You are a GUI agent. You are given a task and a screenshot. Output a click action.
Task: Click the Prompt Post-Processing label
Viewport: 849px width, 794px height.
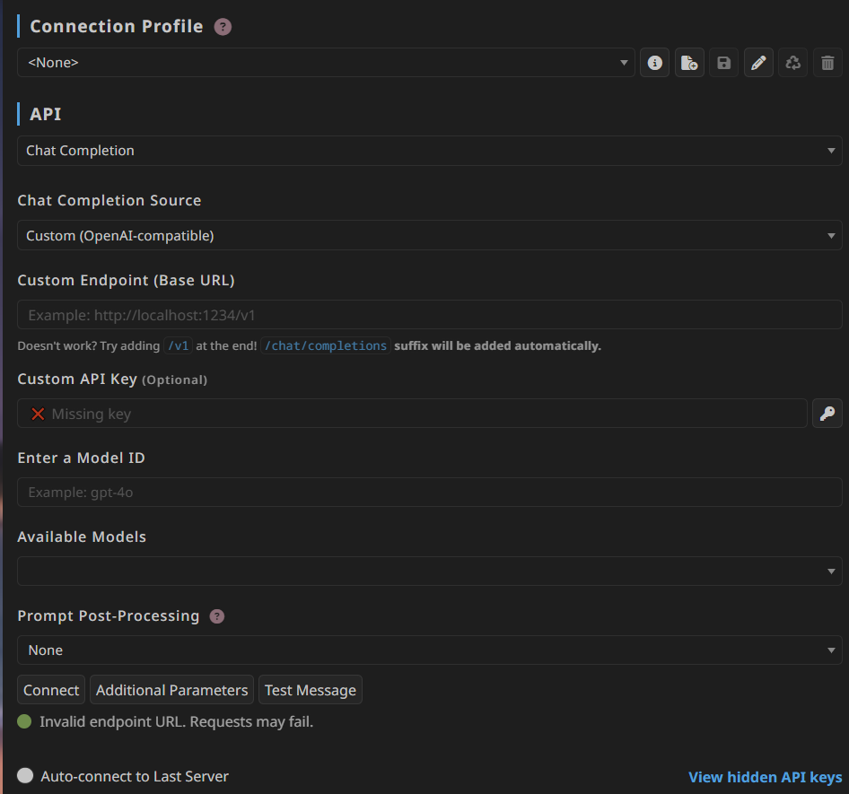point(109,616)
